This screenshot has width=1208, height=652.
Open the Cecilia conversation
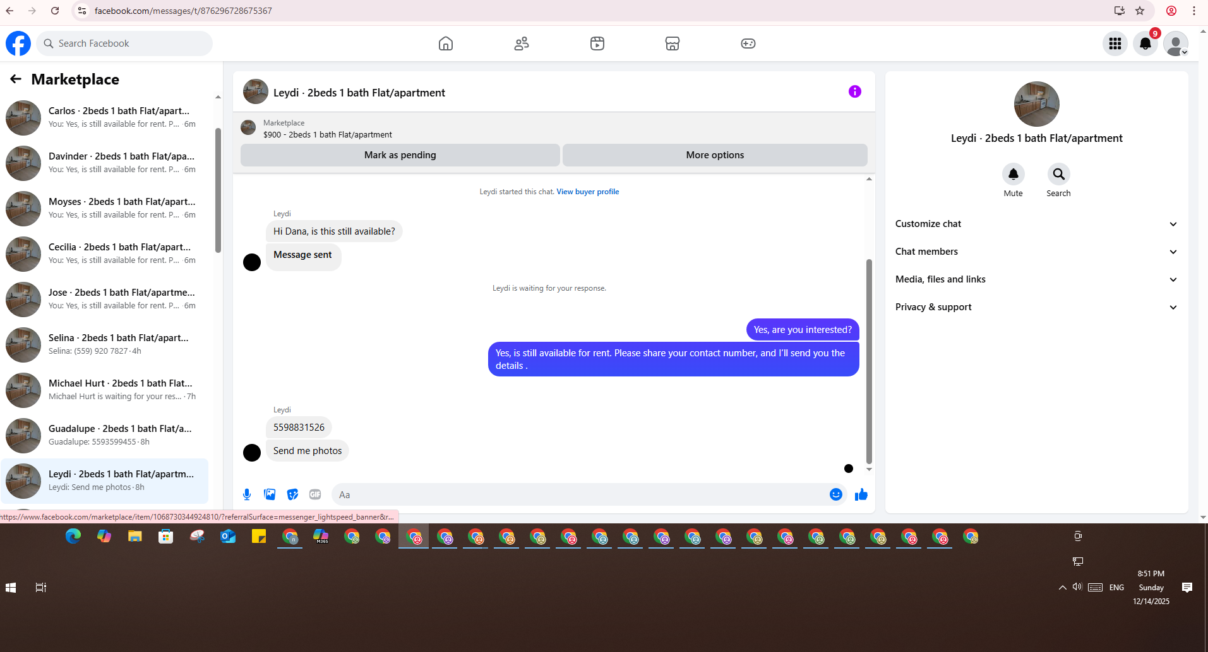pos(106,253)
